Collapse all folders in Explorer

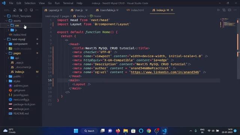[x=31, y=10]
